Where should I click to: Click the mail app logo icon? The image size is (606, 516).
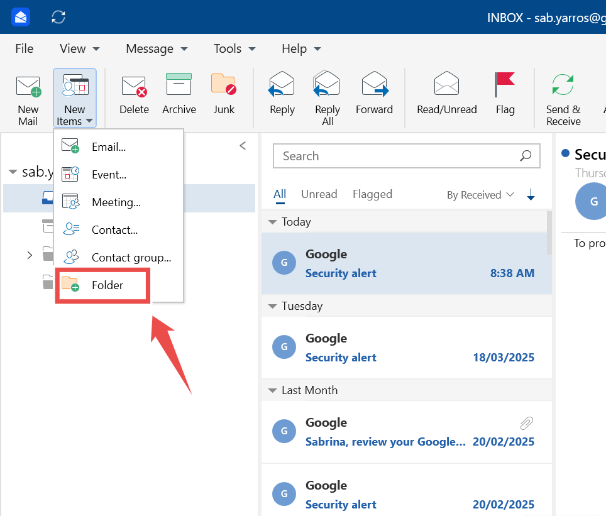(x=21, y=17)
